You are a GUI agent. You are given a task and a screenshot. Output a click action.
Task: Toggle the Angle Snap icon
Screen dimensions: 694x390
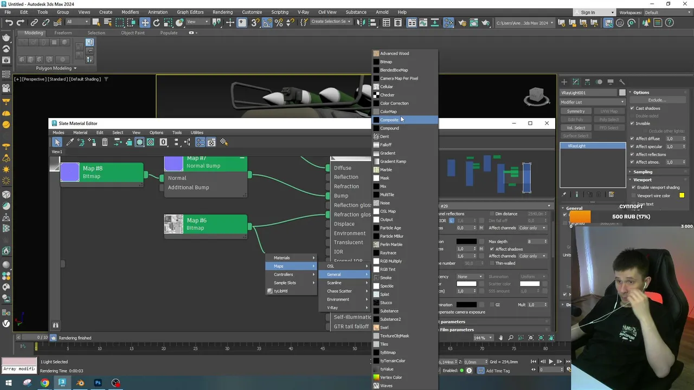267,22
